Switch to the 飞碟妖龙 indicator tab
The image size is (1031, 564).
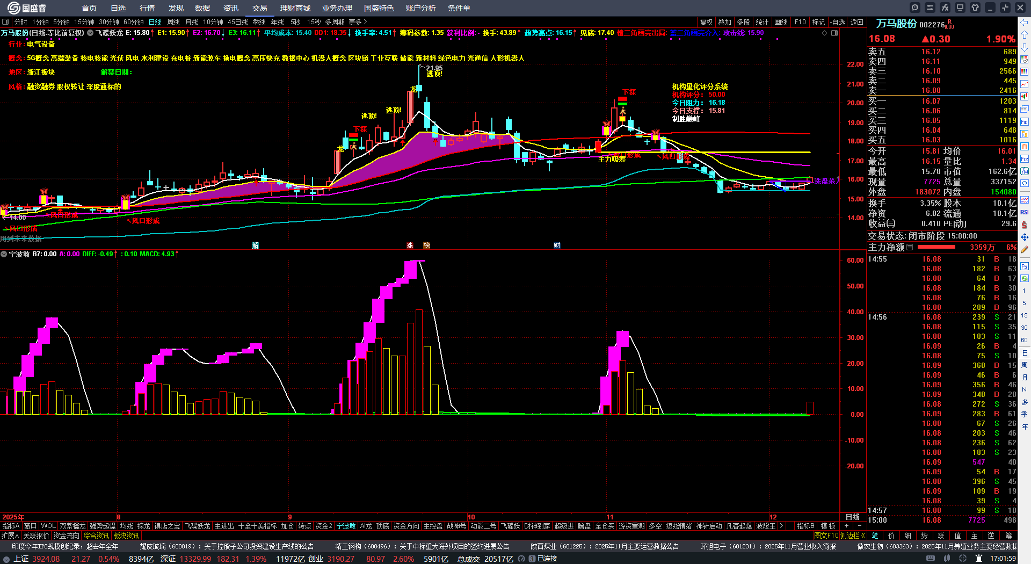coord(198,526)
